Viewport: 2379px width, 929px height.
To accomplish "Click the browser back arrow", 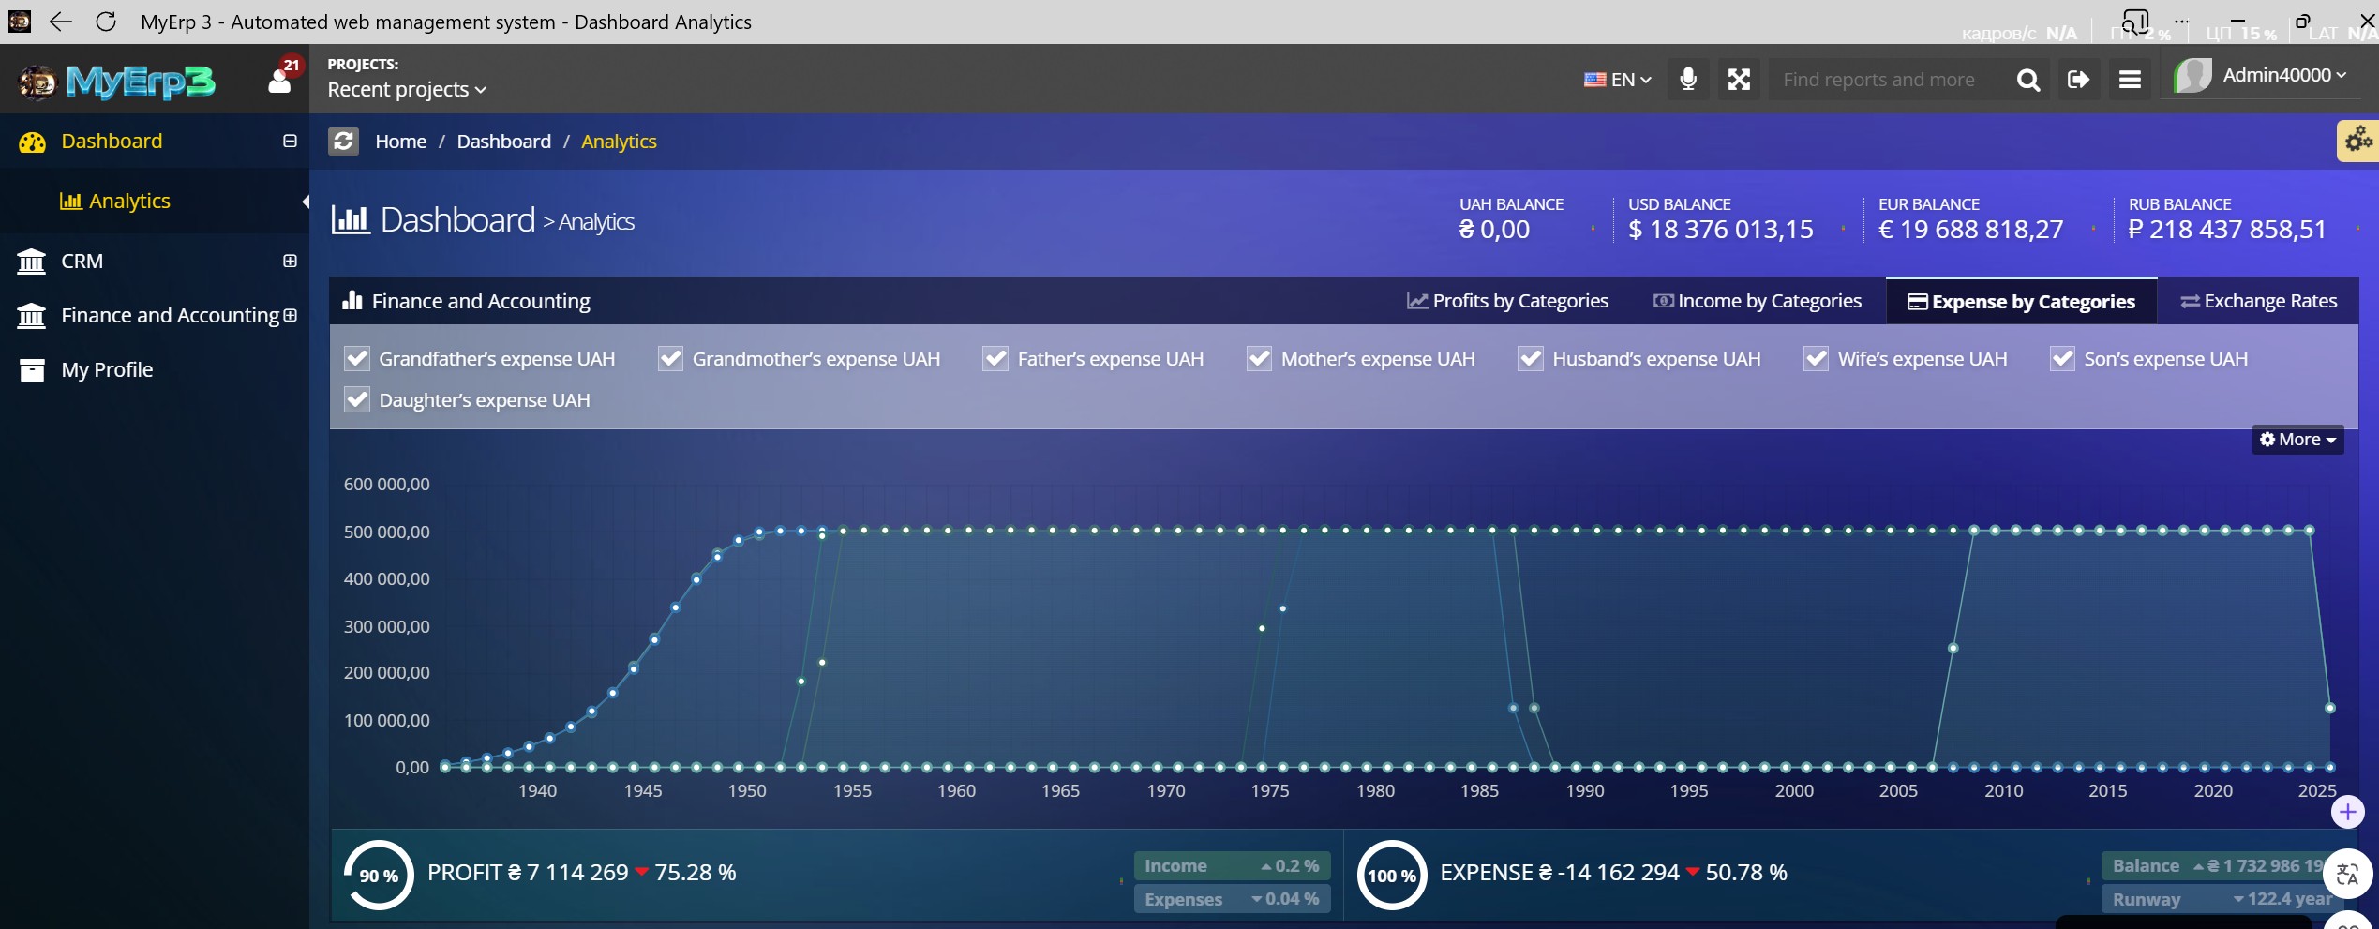I will click(x=61, y=22).
